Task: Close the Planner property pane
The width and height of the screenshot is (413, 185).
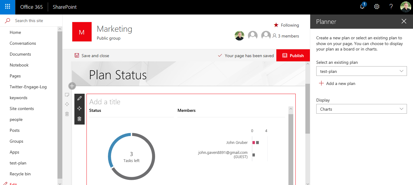Action: coord(404,21)
